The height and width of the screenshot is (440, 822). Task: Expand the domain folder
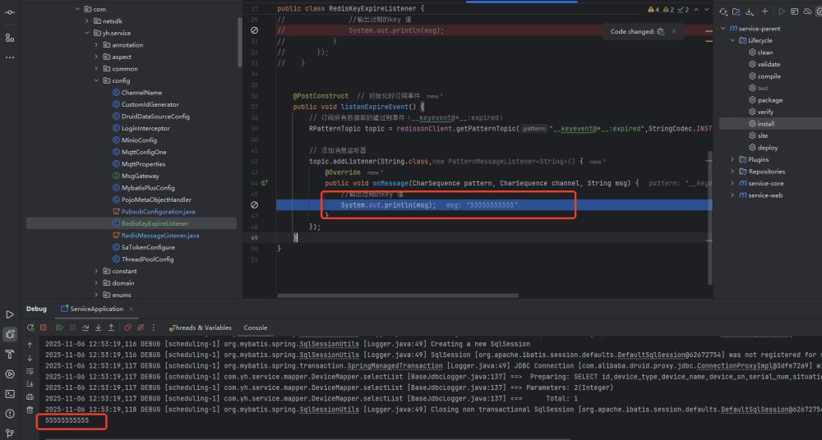click(x=96, y=283)
